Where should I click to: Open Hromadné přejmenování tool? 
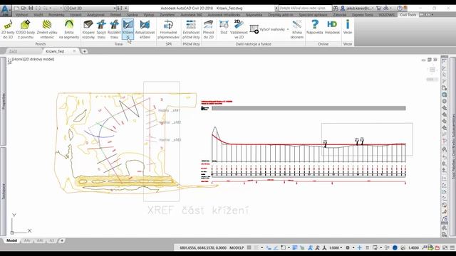coord(168,29)
